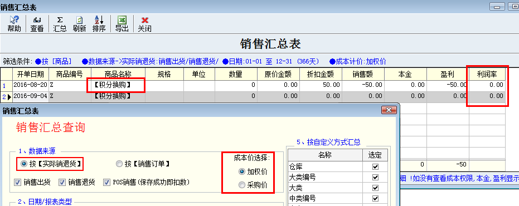Image resolution: width=519 pixels, height=206 pixels.
Task: Click the 选定 header in custom summary list
Action: [x=375, y=155]
